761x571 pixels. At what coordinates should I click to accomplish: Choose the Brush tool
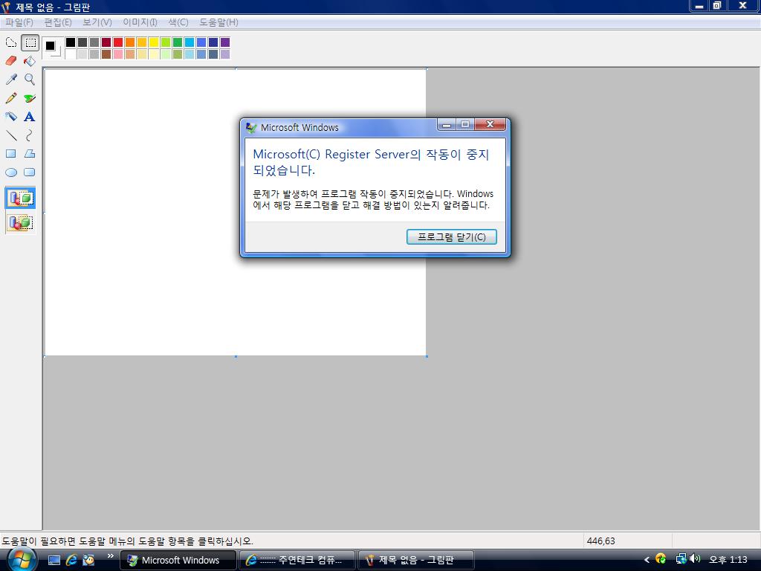coord(30,98)
